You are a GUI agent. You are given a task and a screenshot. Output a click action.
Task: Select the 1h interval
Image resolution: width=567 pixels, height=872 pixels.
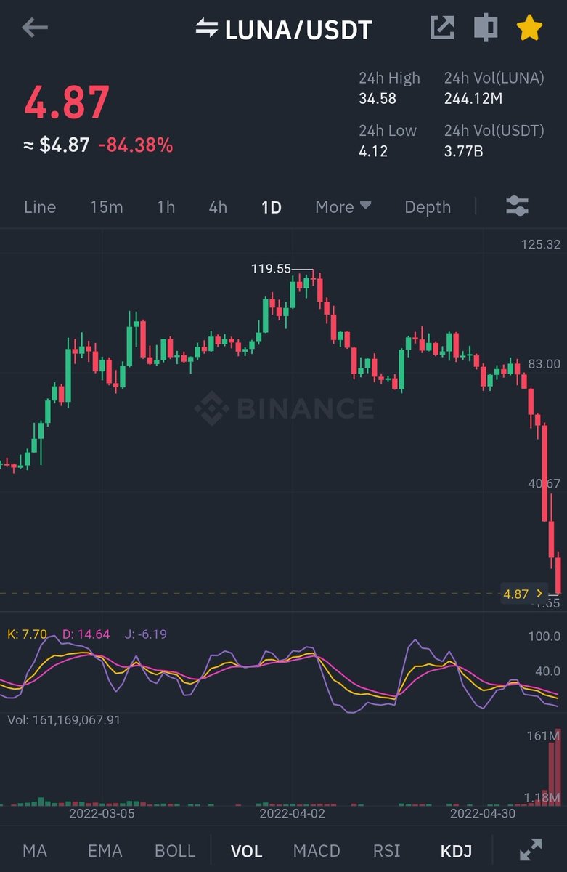coord(166,207)
